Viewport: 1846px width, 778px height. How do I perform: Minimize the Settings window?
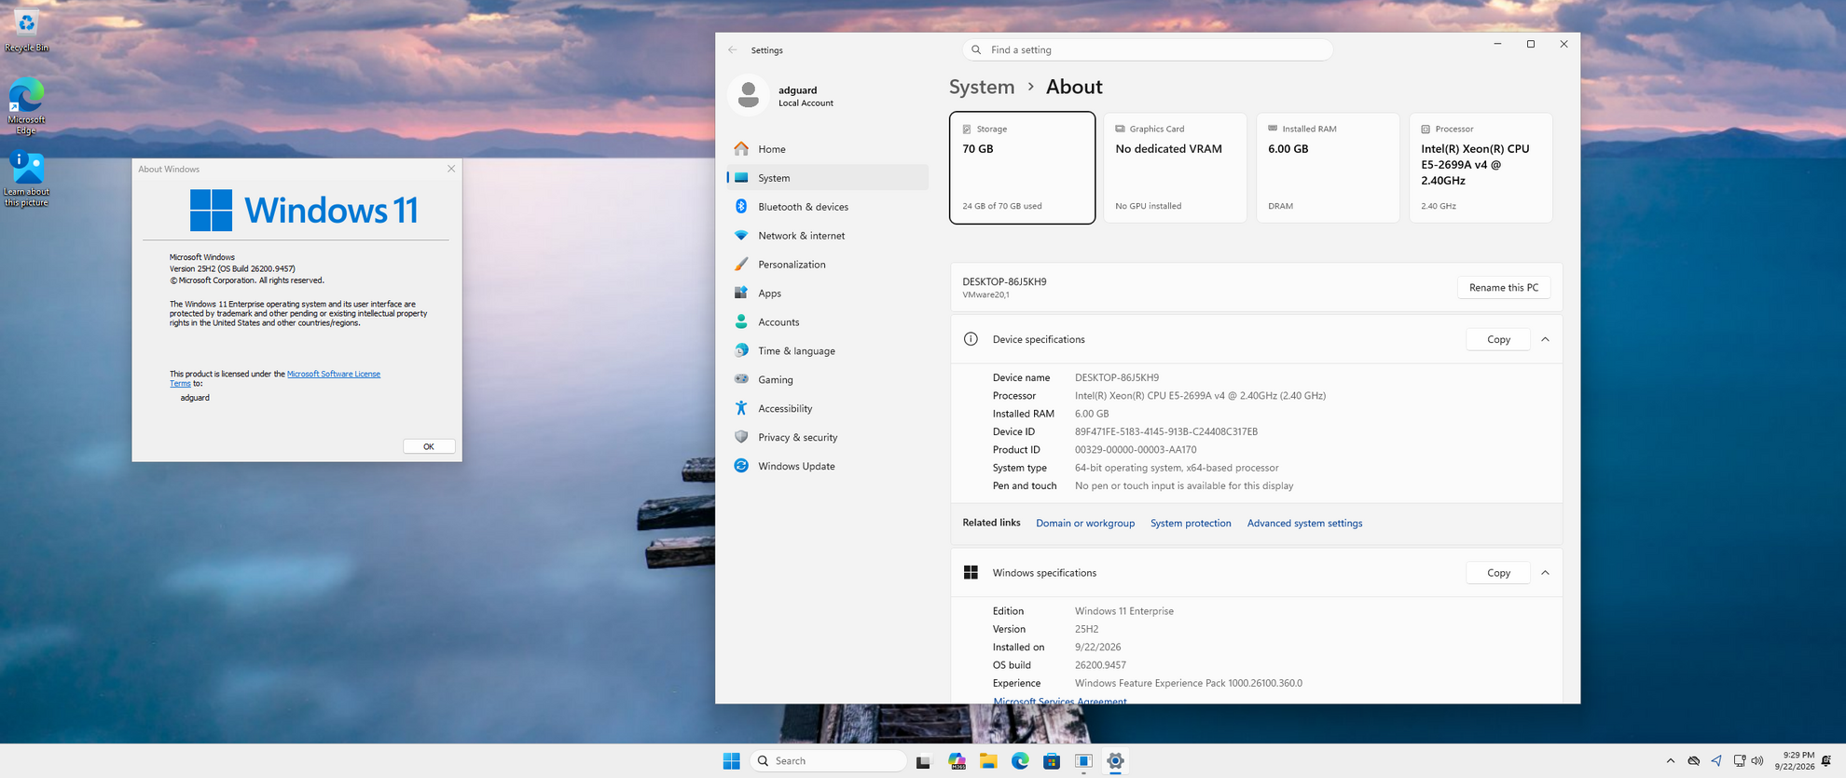pos(1497,44)
